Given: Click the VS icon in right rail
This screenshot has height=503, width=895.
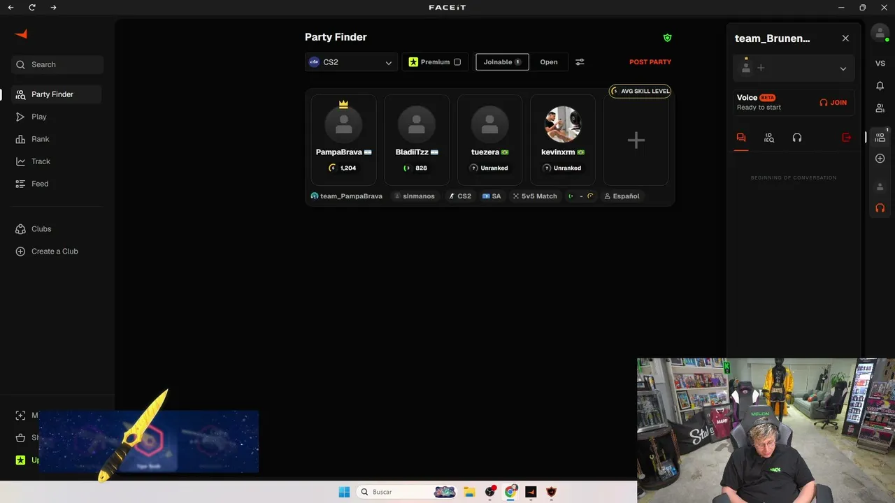Looking at the screenshot, I should point(880,64).
